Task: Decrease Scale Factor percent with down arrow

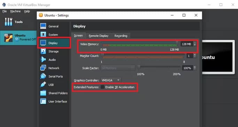Action: click(x=195, y=69)
